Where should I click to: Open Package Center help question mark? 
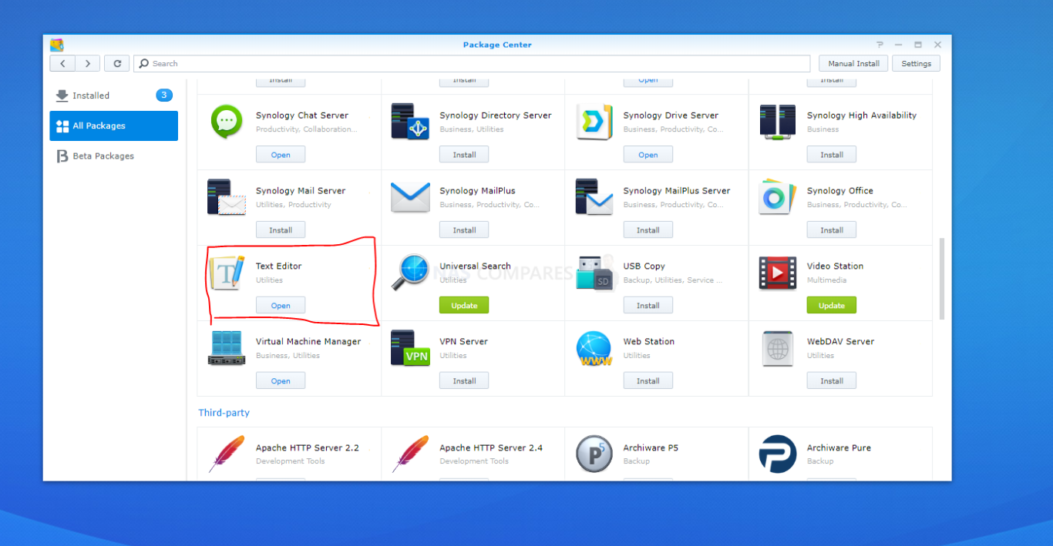tap(880, 45)
